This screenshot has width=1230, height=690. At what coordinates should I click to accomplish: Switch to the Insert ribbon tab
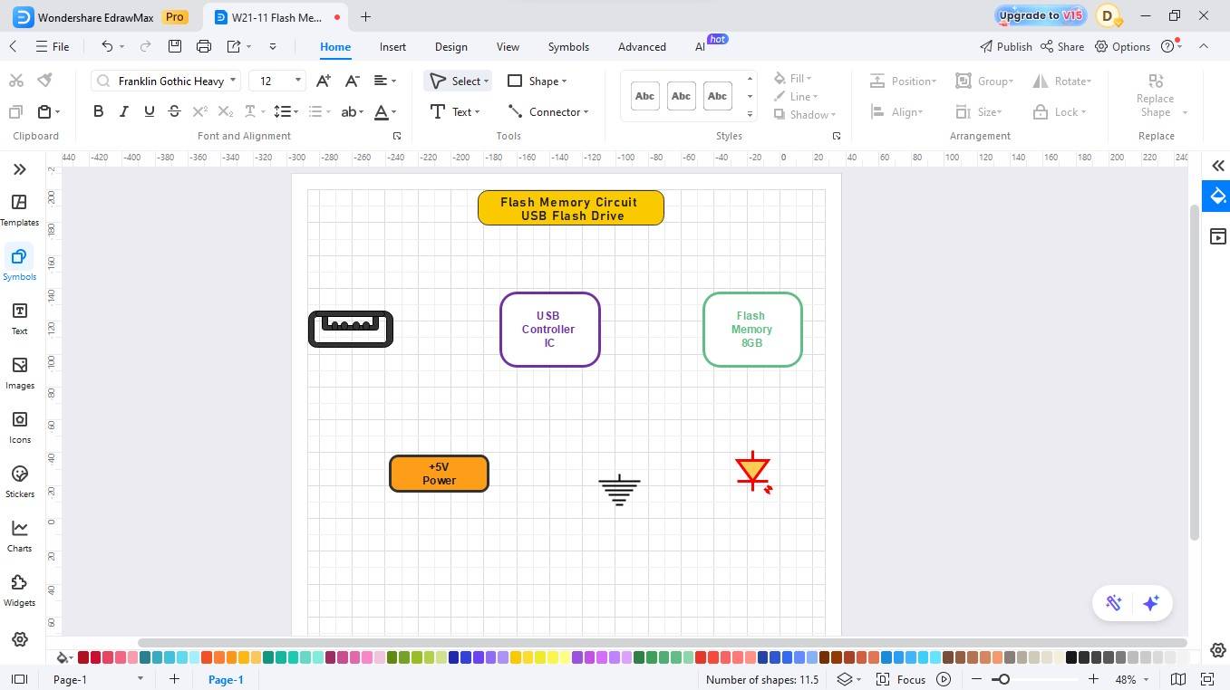point(392,46)
